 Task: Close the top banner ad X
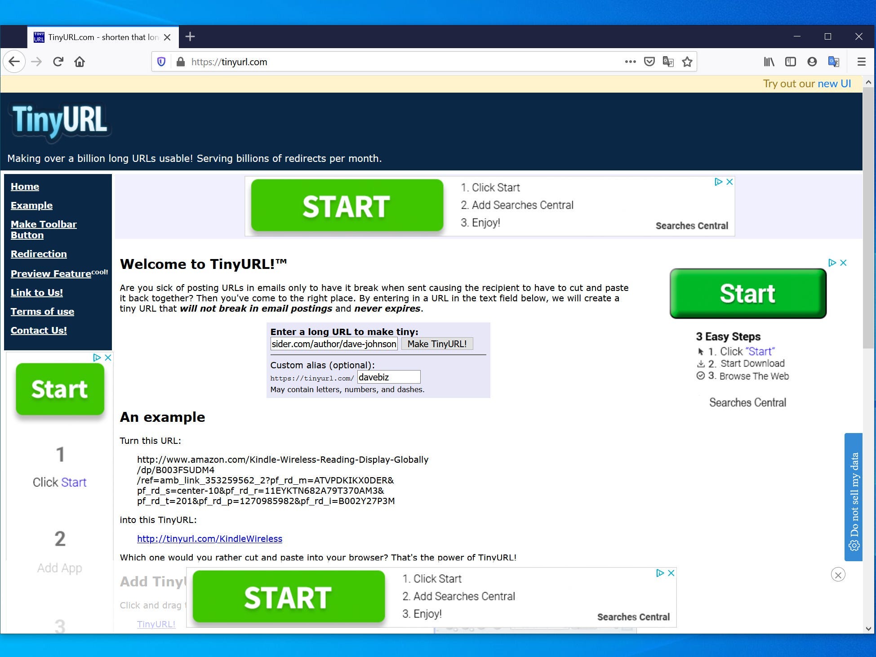click(729, 182)
